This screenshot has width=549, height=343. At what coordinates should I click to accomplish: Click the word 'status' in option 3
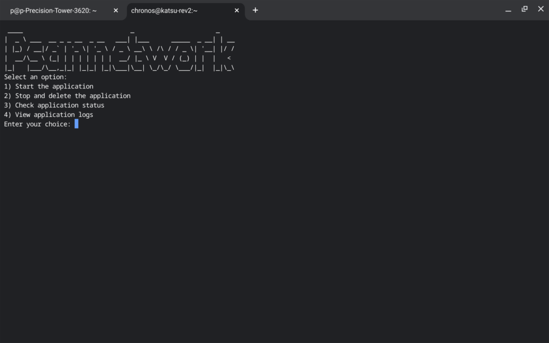pyautogui.click(x=93, y=106)
